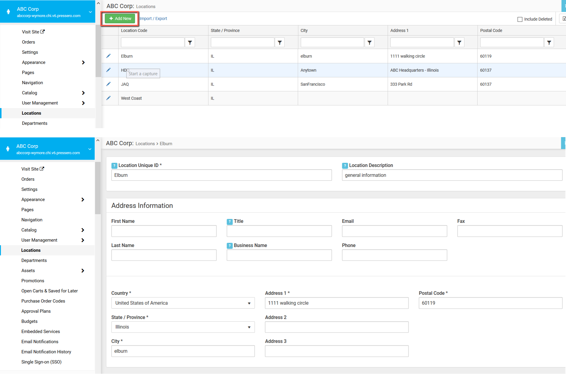
Task: Expand Appearance in the Elburn edit view sidebar
Action: coord(83,200)
